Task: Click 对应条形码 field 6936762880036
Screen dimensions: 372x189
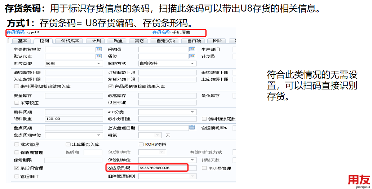Action: [x=168, y=168]
